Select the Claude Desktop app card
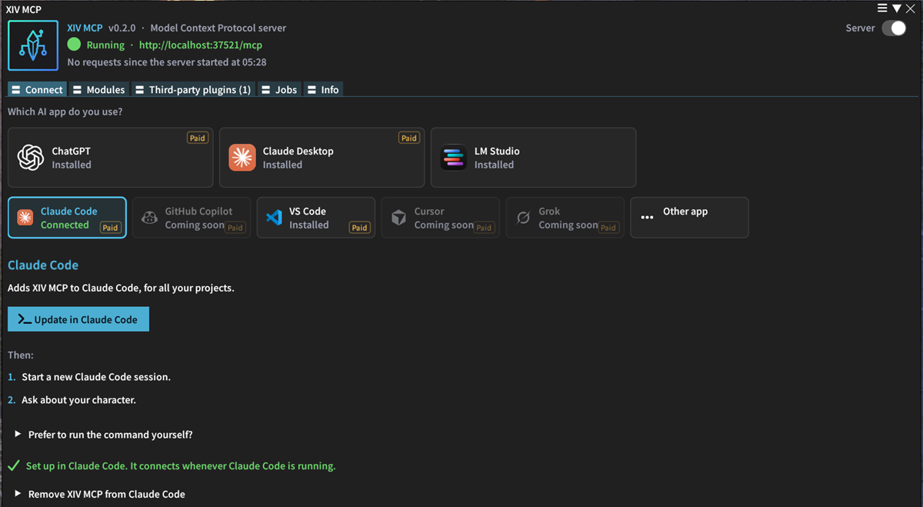Screen dimensions: 923x507 322,158
